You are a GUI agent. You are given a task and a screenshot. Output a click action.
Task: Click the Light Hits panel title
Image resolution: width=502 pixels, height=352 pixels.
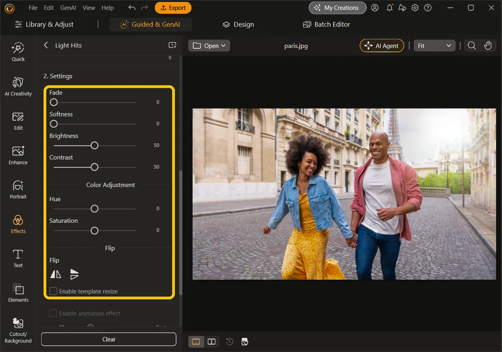(x=68, y=45)
